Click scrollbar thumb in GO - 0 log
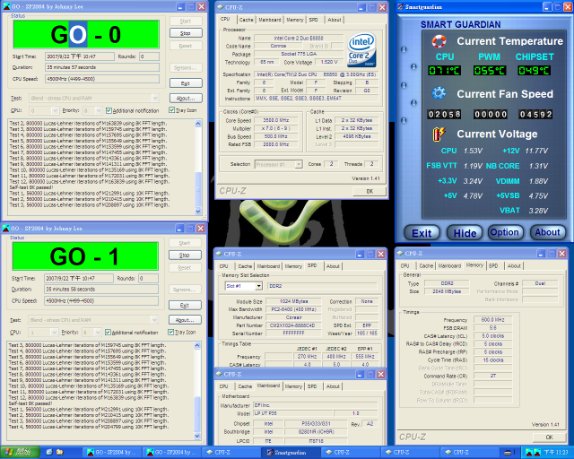Image resolution: width=574 pixels, height=459 pixels. point(198,189)
